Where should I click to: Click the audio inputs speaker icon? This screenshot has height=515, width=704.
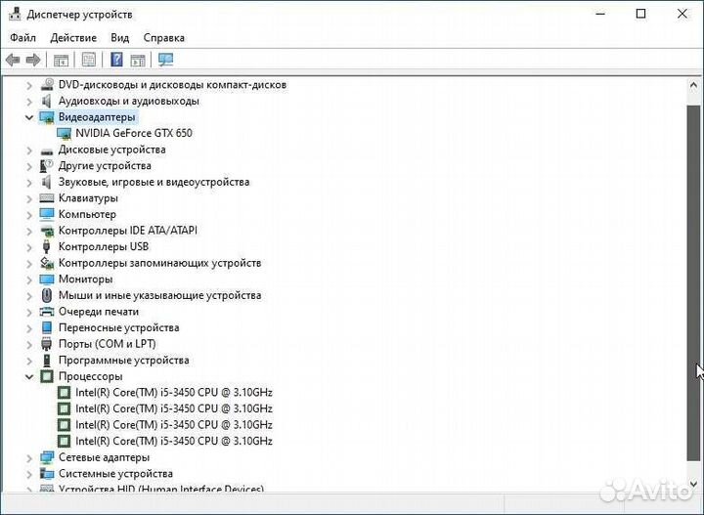47,101
